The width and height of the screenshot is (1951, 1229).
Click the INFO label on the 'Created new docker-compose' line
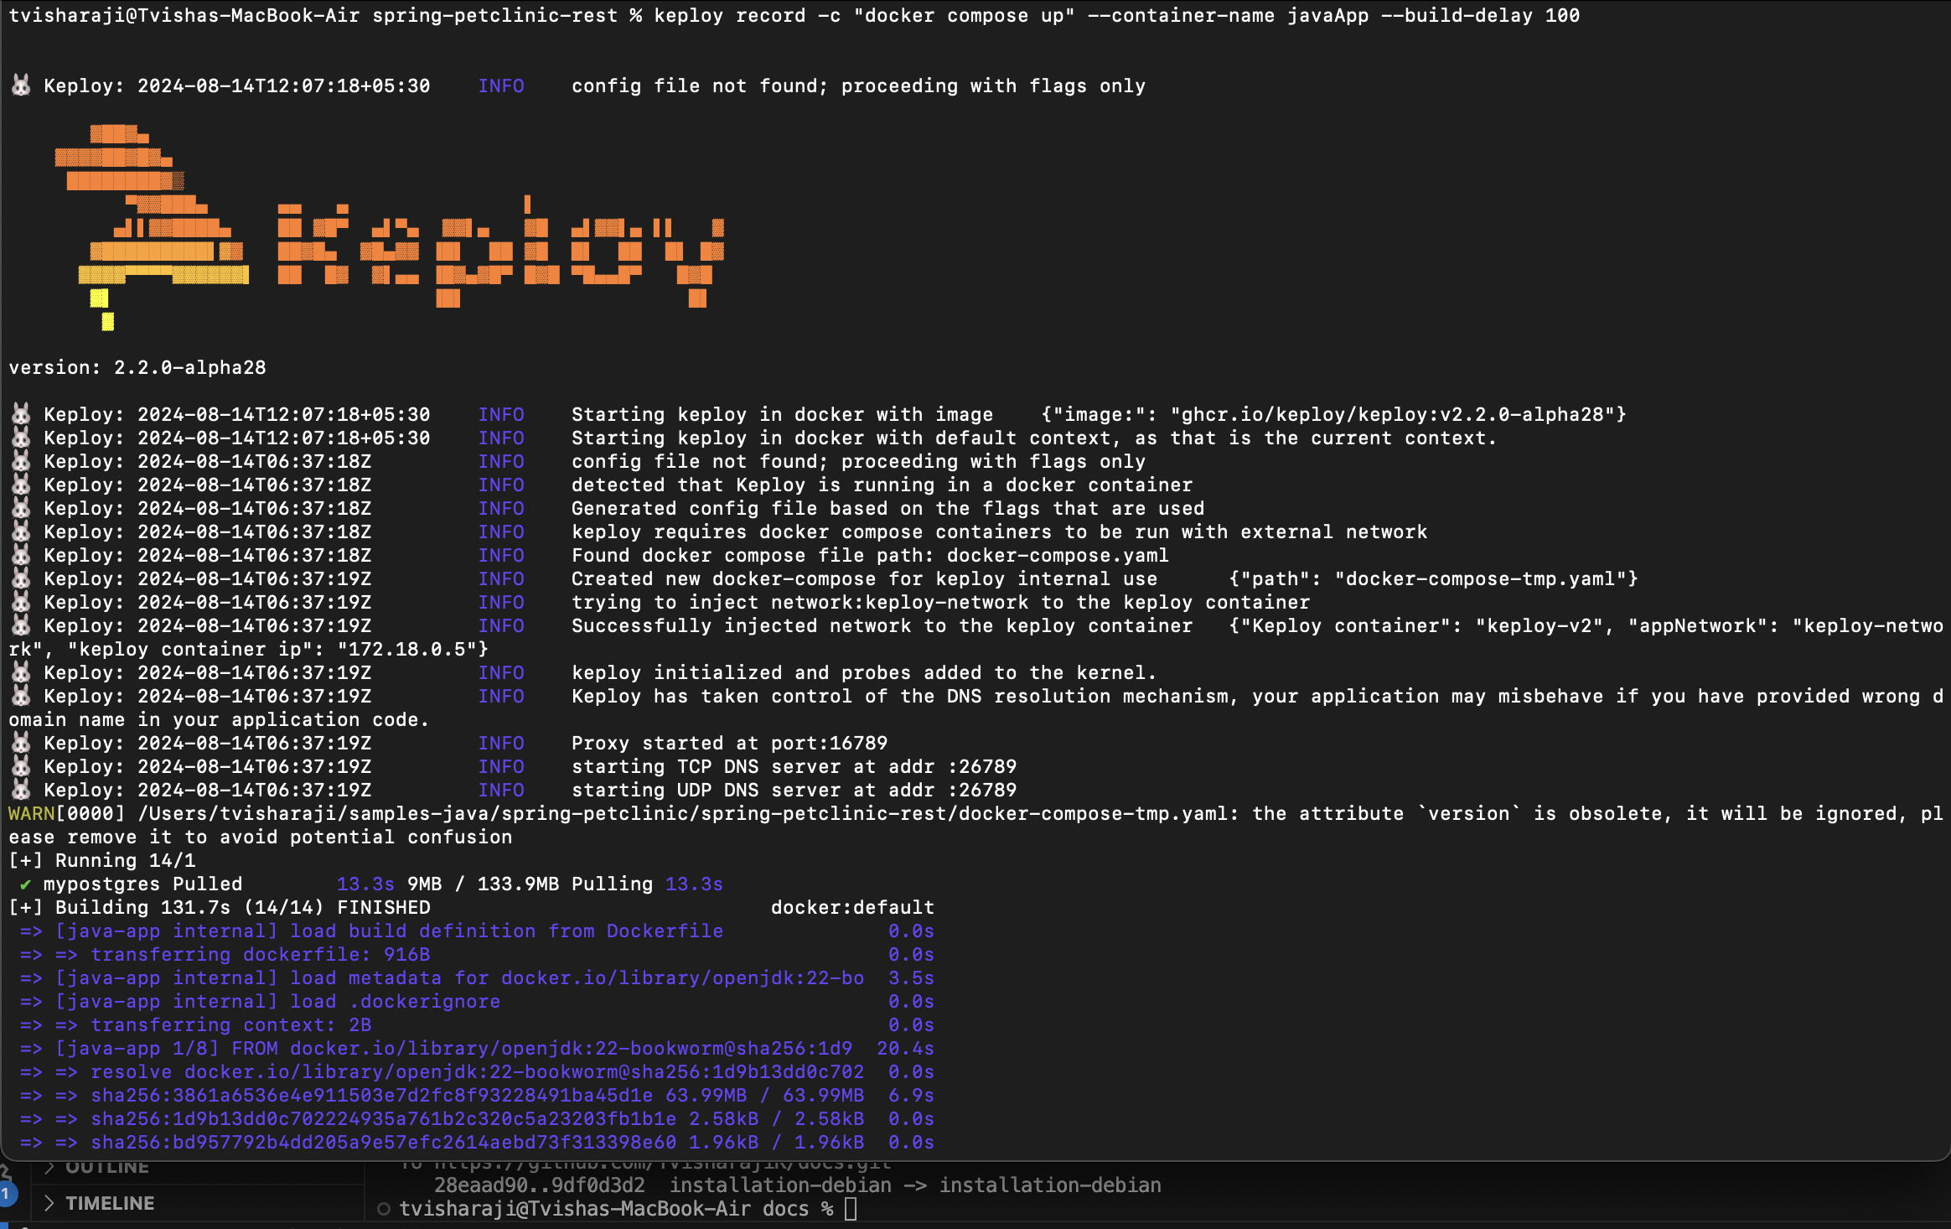pos(501,578)
